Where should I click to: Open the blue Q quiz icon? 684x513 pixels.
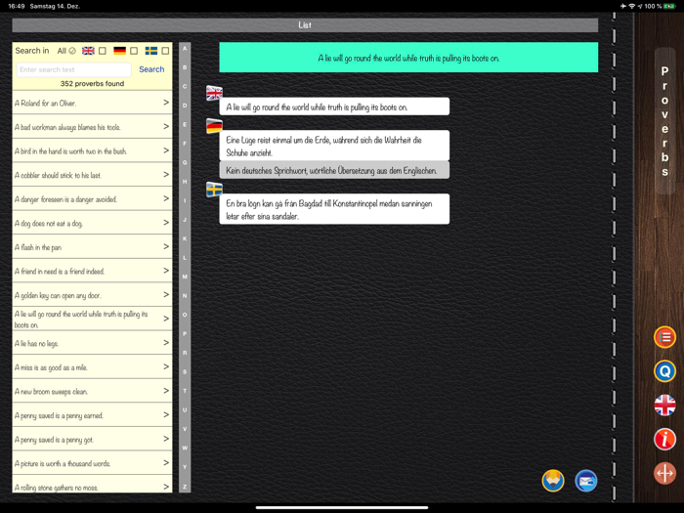pos(664,371)
